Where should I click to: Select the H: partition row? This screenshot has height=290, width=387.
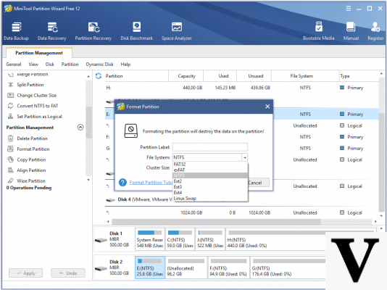242,88
